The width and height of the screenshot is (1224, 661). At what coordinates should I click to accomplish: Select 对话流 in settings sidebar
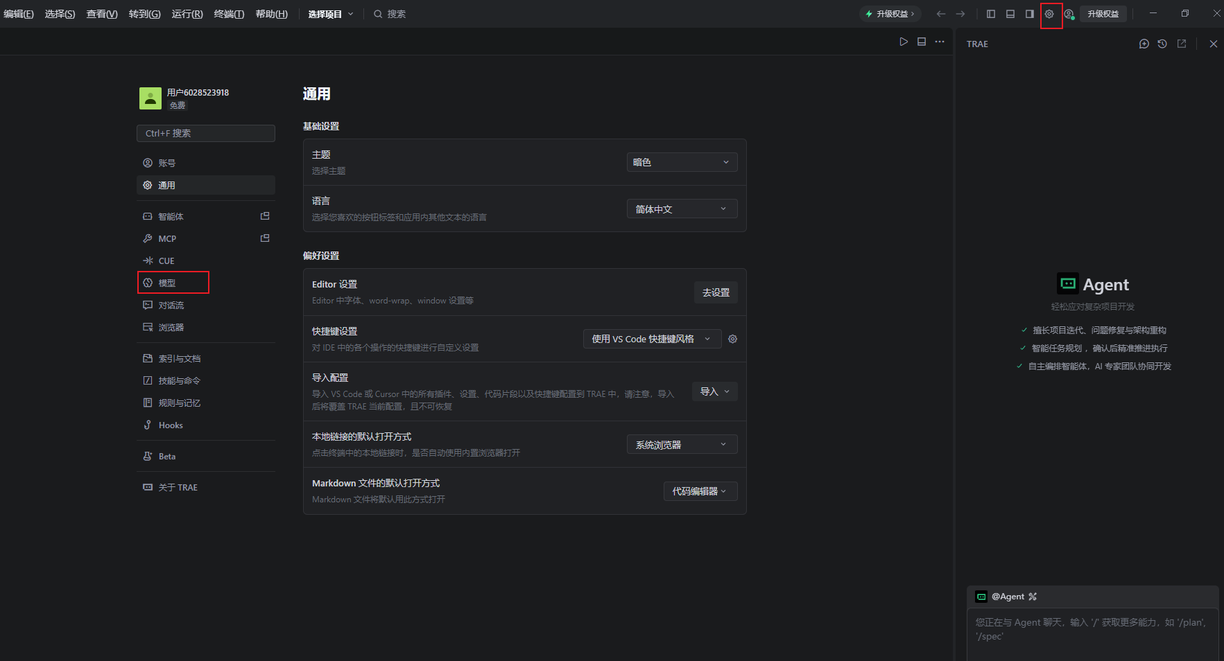tap(206, 305)
